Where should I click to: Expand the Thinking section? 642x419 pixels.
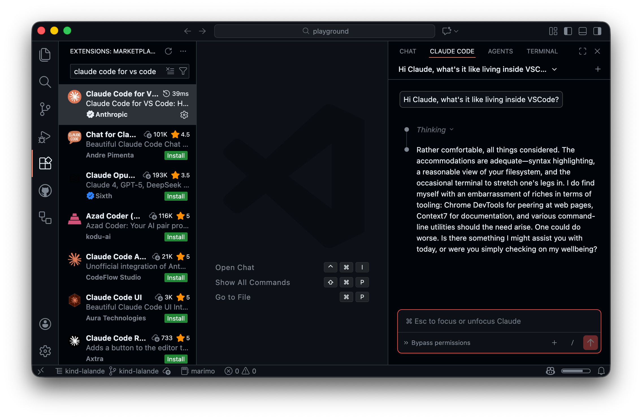(435, 129)
